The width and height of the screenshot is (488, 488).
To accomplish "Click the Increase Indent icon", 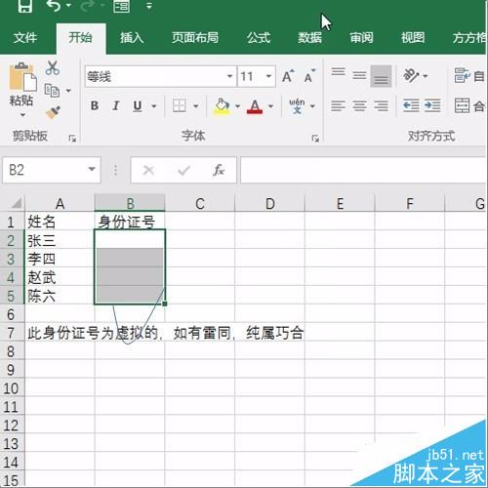I will coord(432,105).
